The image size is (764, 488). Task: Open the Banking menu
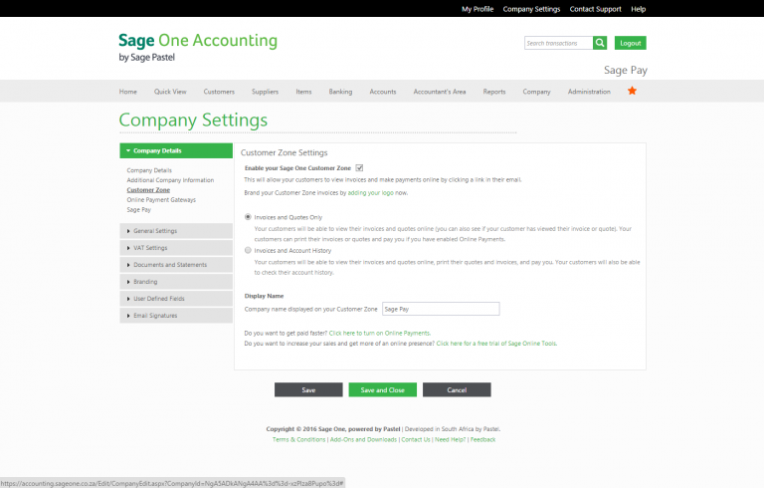coord(340,92)
